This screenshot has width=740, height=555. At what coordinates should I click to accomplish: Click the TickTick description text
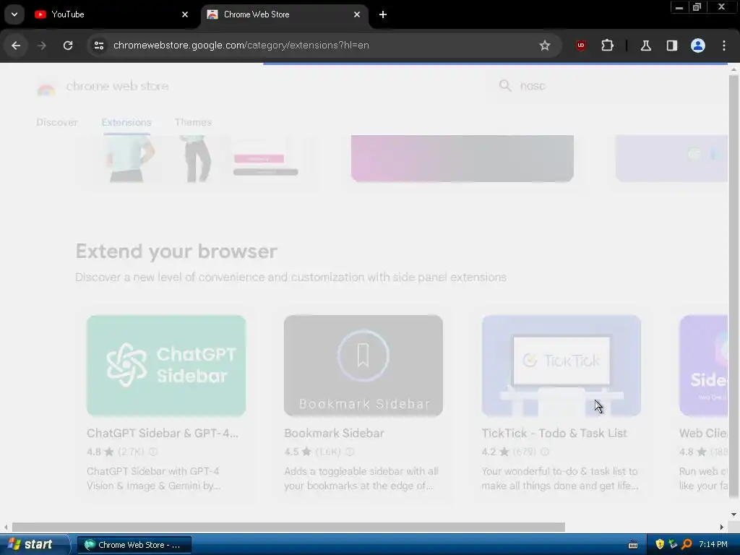[x=560, y=478]
